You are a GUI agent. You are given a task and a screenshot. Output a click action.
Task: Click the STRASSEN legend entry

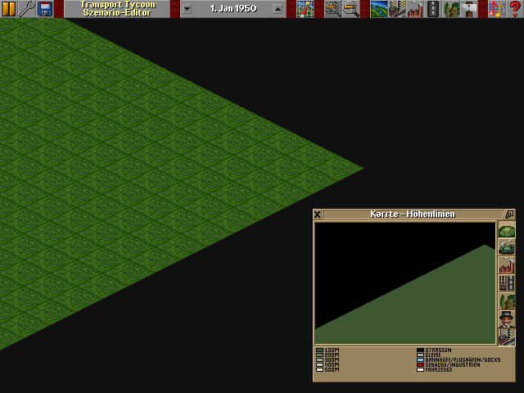(x=434, y=350)
